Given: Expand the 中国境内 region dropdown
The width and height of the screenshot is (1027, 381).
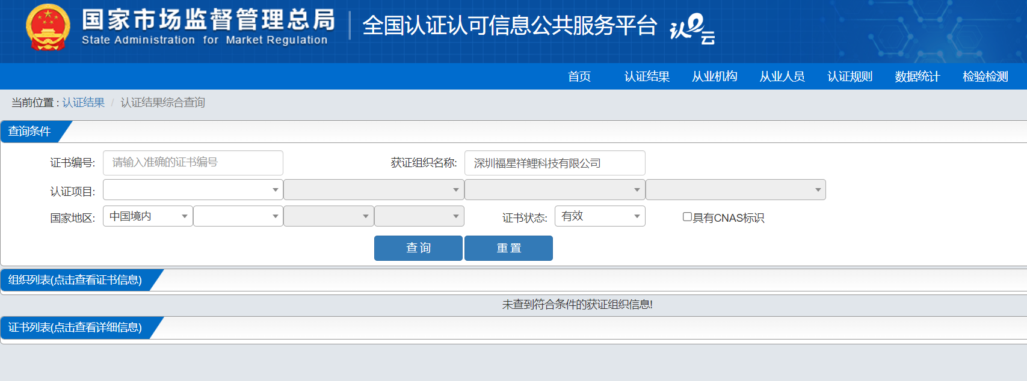Looking at the screenshot, I should pyautogui.click(x=148, y=216).
